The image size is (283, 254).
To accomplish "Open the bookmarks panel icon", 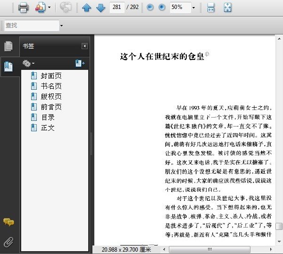I will [x=8, y=67].
